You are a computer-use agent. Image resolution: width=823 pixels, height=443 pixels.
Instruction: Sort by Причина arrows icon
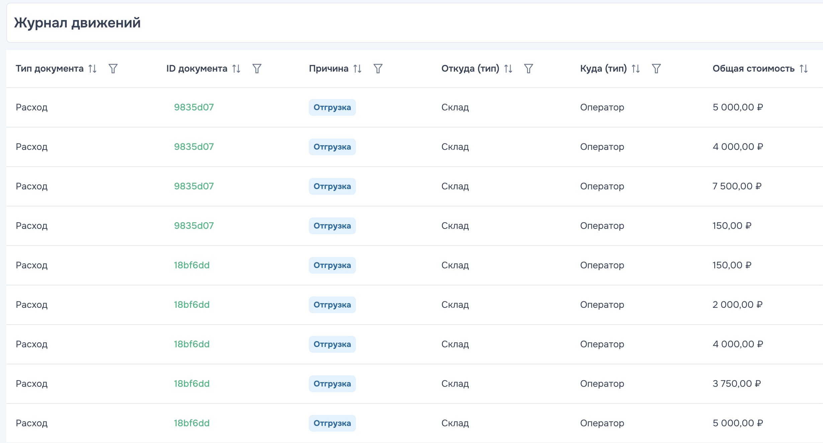click(x=357, y=69)
